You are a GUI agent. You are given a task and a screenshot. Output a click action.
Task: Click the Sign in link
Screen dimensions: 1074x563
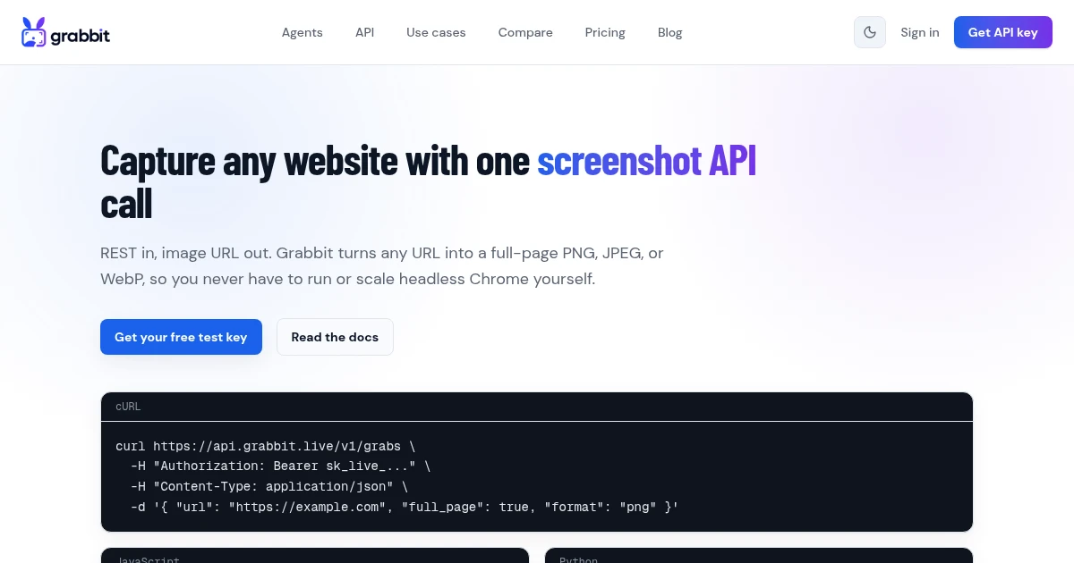(x=920, y=32)
